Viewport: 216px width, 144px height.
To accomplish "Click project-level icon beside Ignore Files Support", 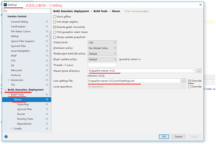I will coord(47,41).
